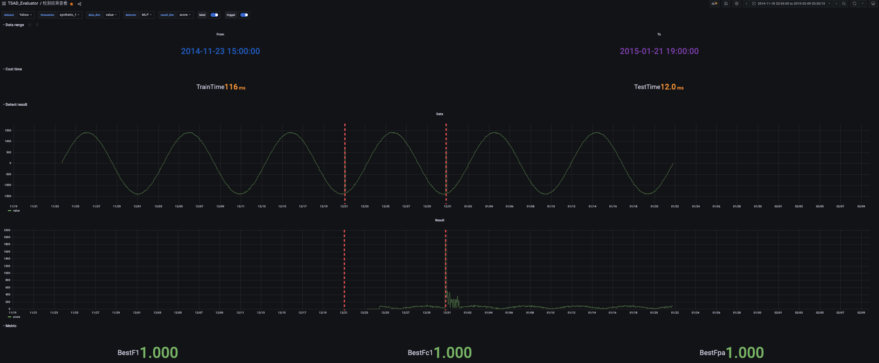Toggle the trigger switch off
Screen dimensions: 879x363
[x=244, y=15]
